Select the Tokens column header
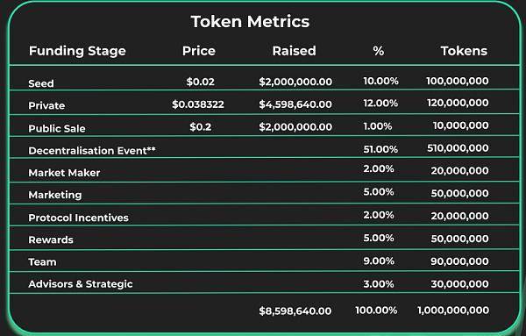Viewport: 526px width, 336px height. point(464,51)
